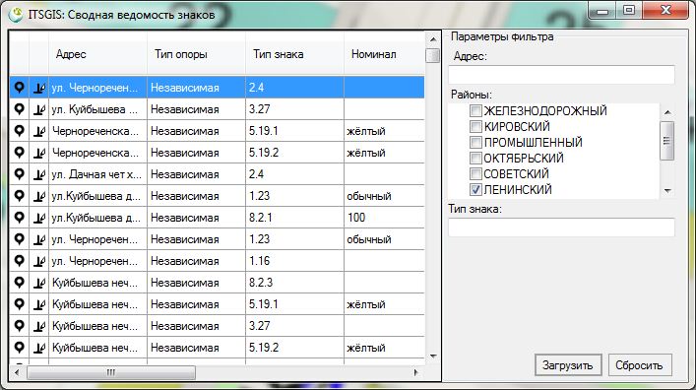Click sign post icon in Чернореченска 5.19.2 row
Image resolution: width=696 pixels, height=390 pixels.
39,153
